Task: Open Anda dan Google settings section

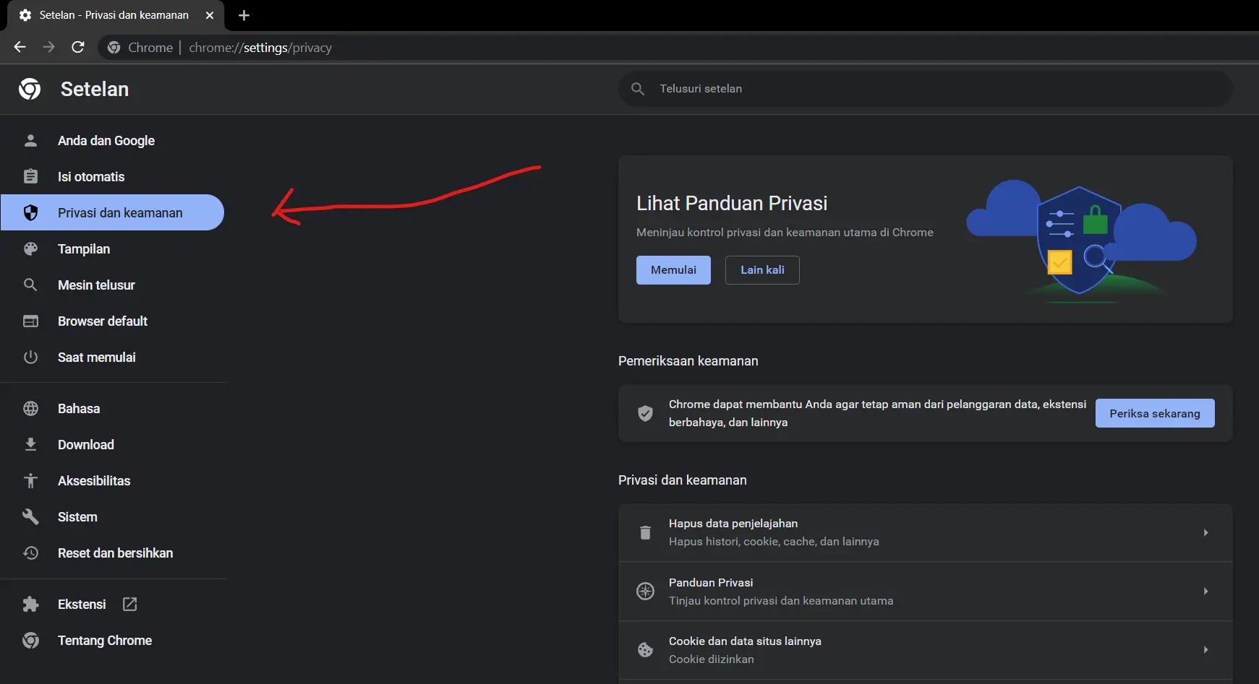Action: (106, 140)
